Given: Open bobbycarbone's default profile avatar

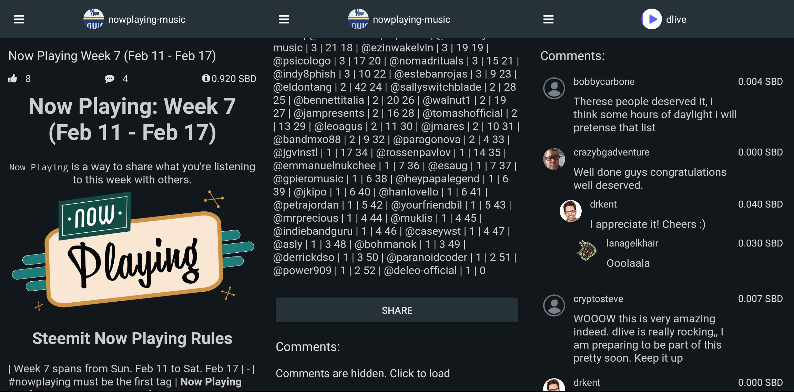Looking at the screenshot, I should [x=554, y=88].
